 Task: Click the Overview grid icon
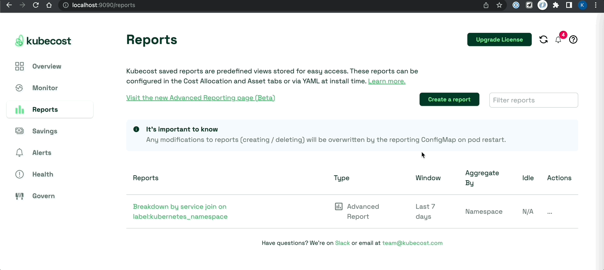click(x=20, y=66)
